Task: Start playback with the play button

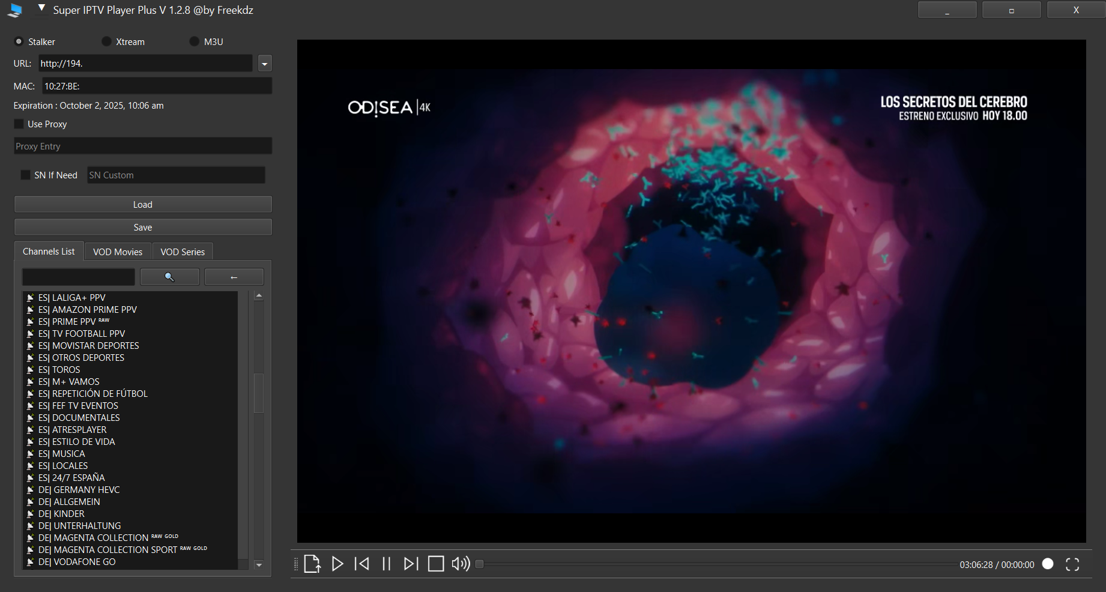Action: 337,564
